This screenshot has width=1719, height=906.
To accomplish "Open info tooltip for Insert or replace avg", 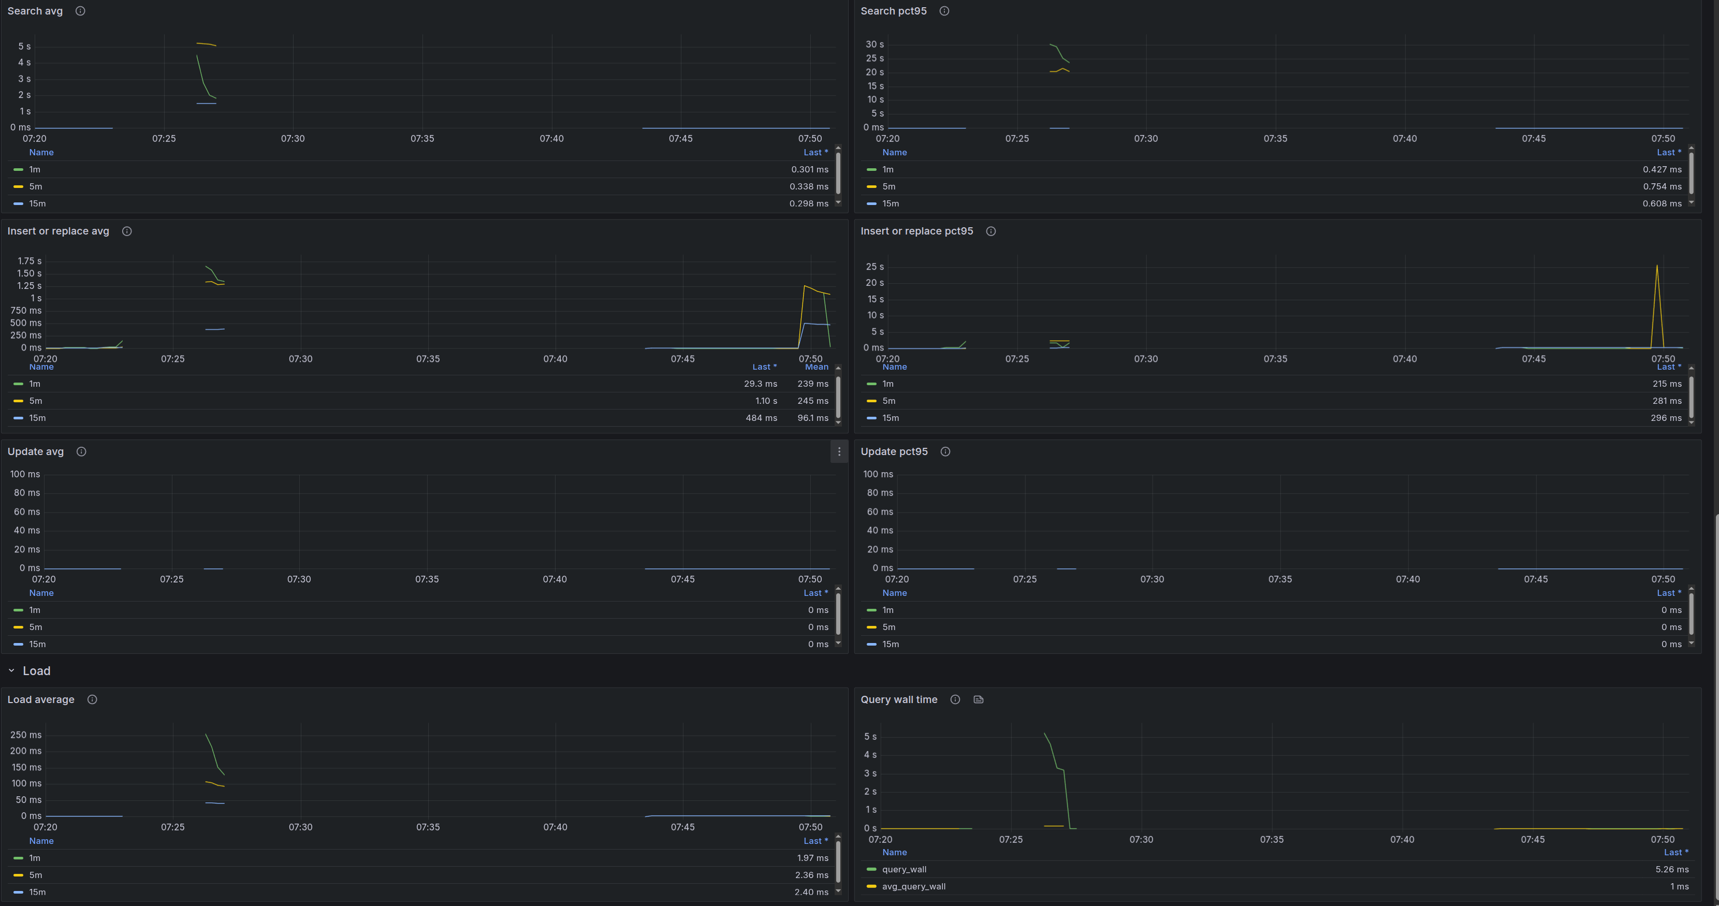I will point(127,231).
